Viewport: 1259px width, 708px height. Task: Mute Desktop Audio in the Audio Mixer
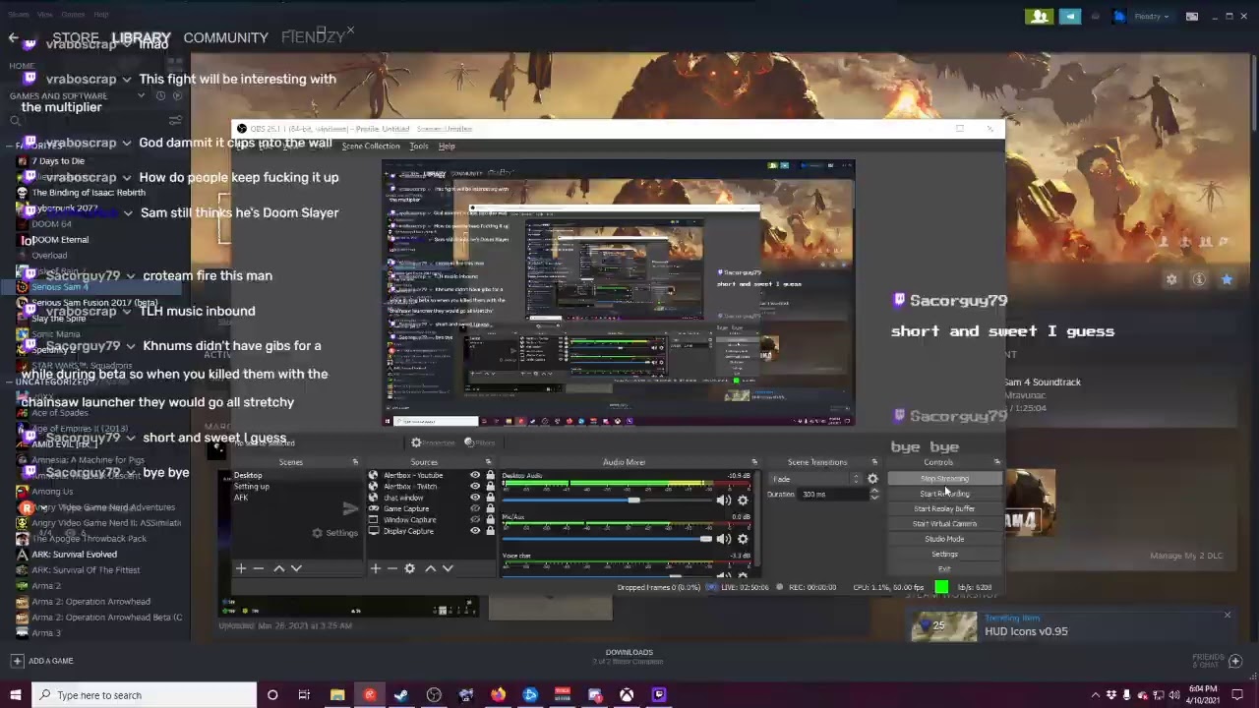coord(724,501)
